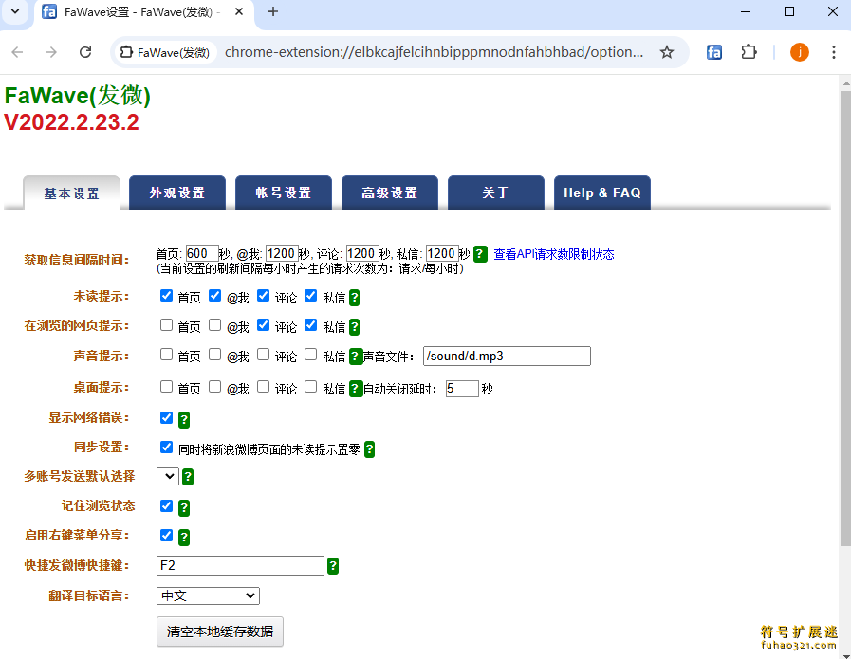
Task: Open the Chrome extensions puzzle icon
Action: tap(749, 52)
